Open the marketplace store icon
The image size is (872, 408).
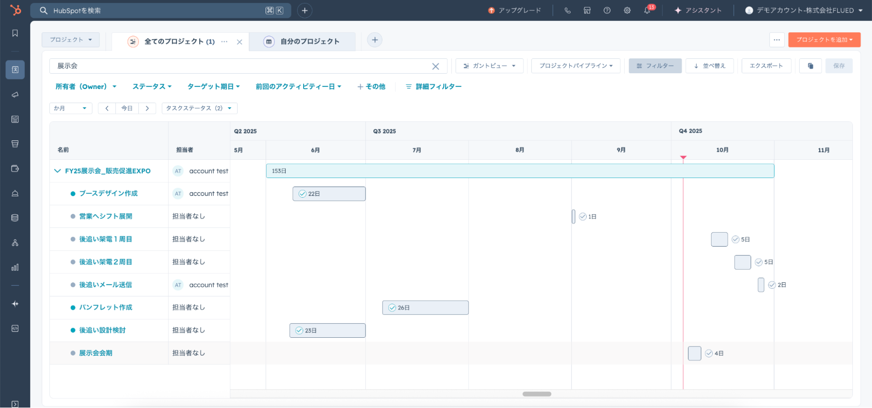(587, 10)
